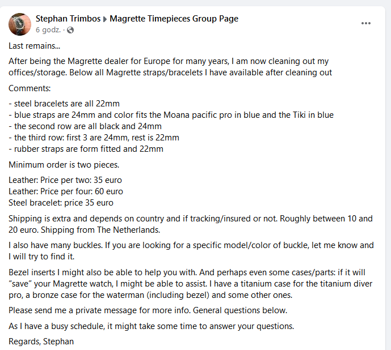The image size is (391, 350).
Task: Select the "Steel bracelet: price 35 euro" line
Action: 61,203
